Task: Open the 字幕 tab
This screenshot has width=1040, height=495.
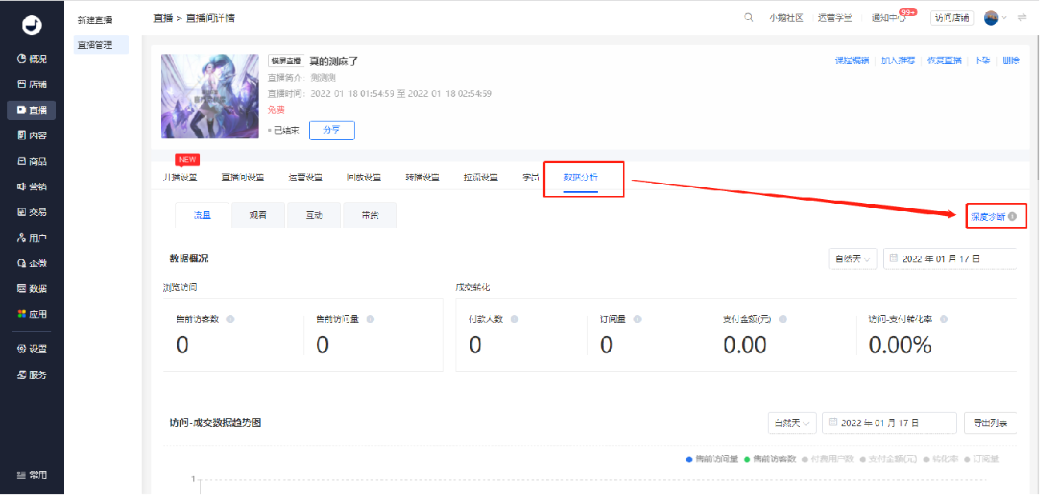Action: [x=530, y=177]
